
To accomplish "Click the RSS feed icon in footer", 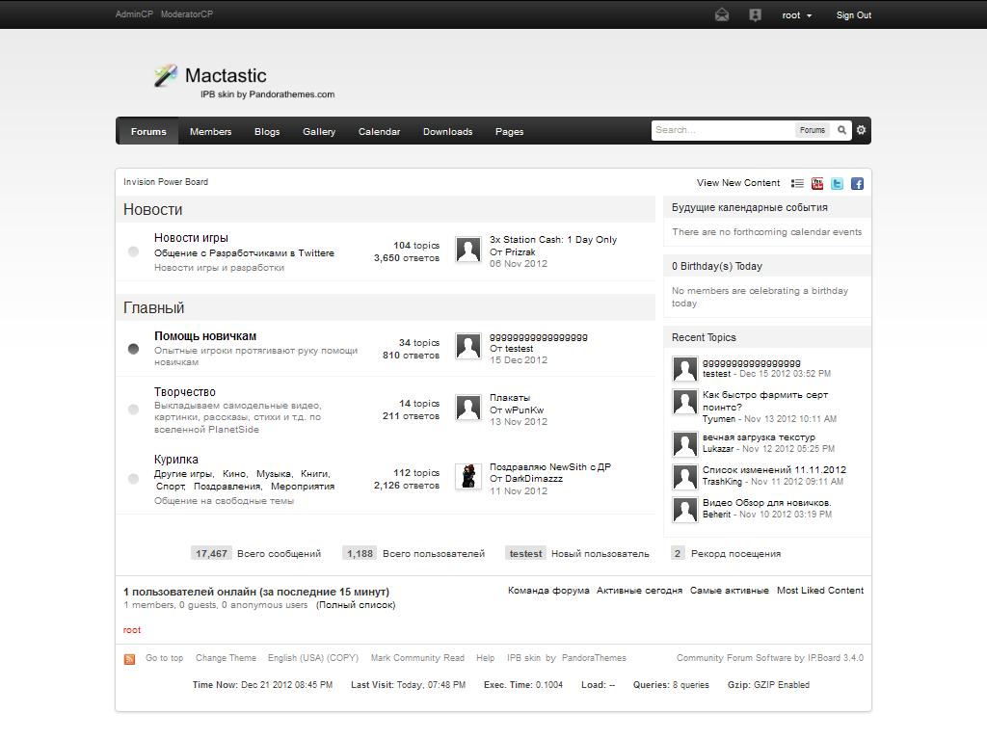I will [x=129, y=659].
